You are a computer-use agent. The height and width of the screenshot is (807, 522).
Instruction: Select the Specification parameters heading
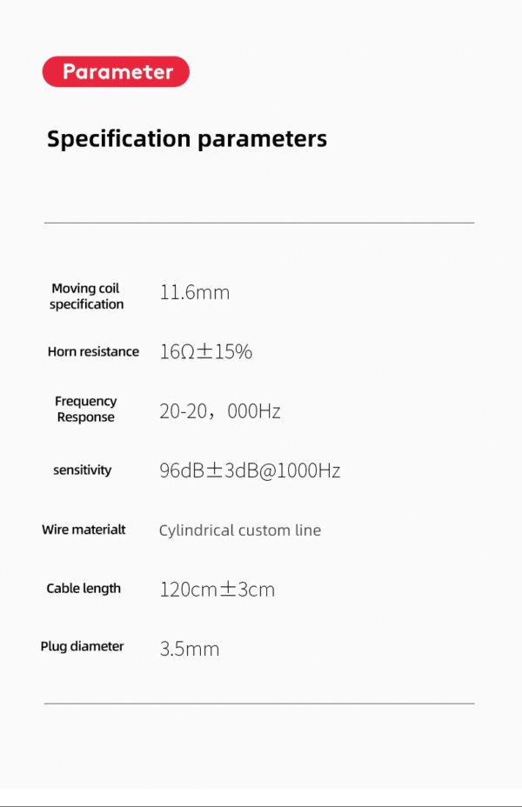pos(187,139)
